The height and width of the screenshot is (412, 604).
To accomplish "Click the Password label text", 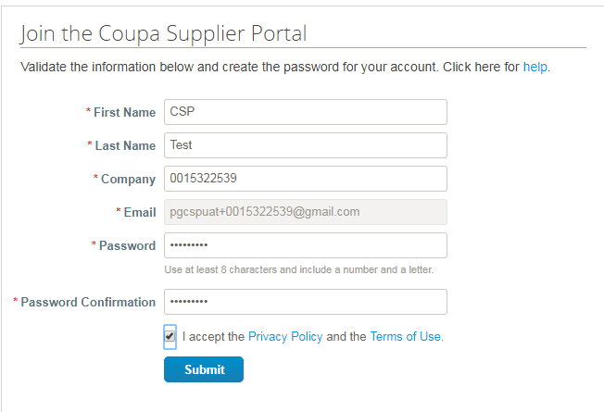I will click(x=127, y=245).
